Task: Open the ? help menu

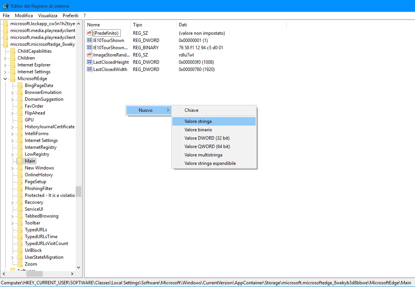Action: 85,16
